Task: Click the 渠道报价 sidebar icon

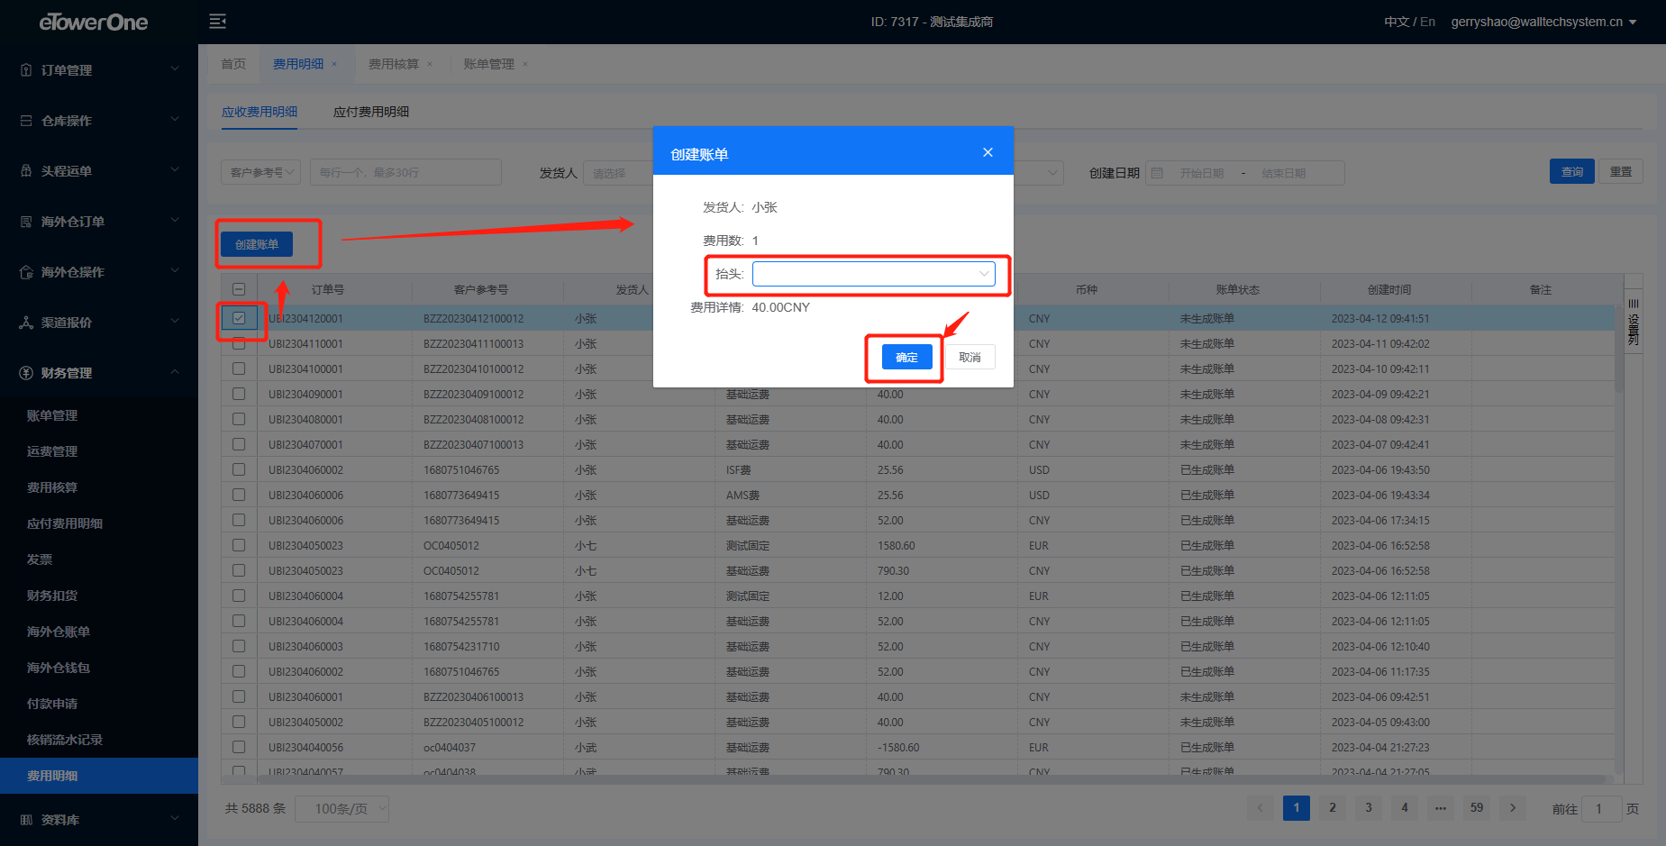Action: (26, 323)
